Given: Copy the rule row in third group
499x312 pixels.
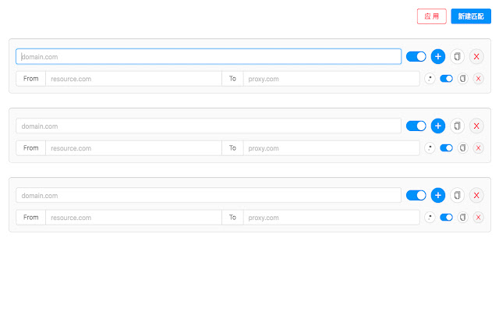Looking at the screenshot, I should click(462, 218).
